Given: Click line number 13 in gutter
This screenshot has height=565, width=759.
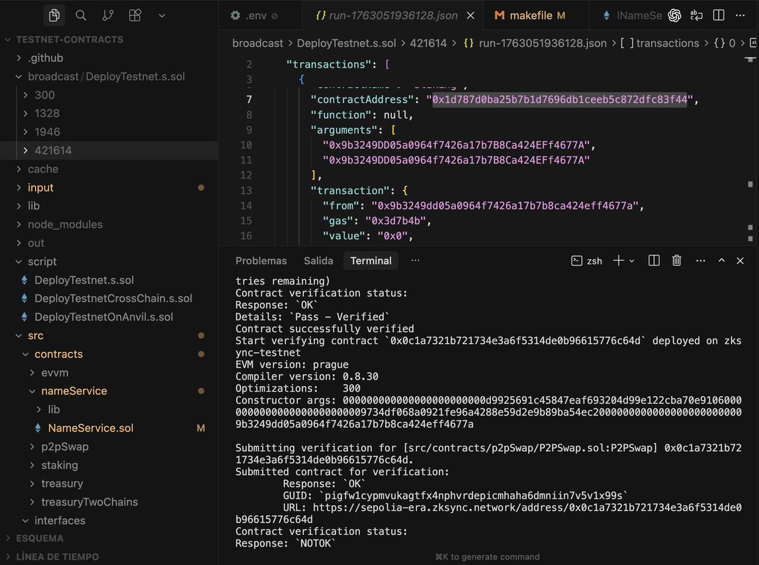Looking at the screenshot, I should click(246, 190).
